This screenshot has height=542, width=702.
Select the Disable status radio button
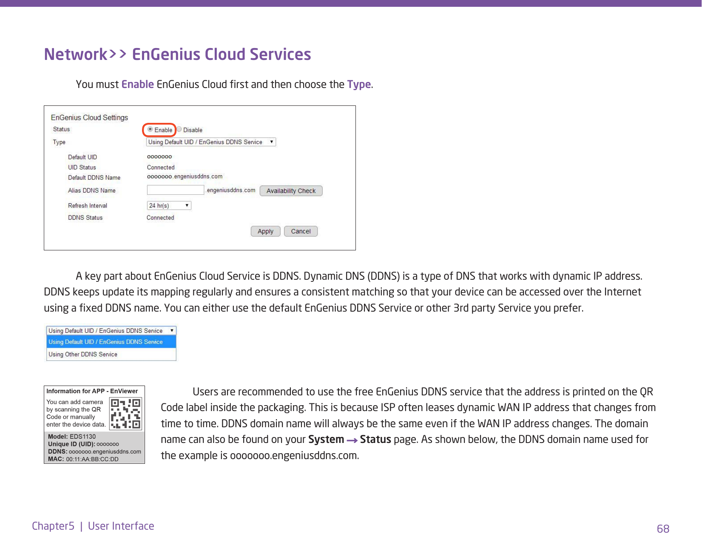coord(179,130)
